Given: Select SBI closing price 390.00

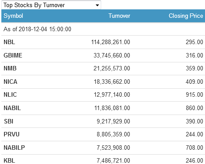Looking at the screenshot, I should coord(194,121).
